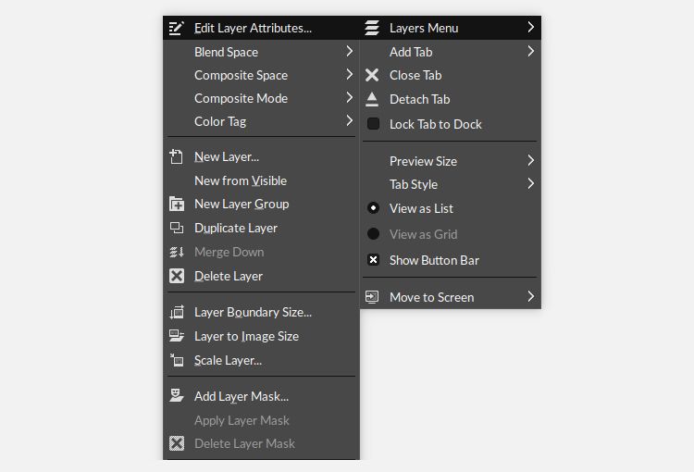The width and height of the screenshot is (694, 472).
Task: Expand the Composite Mode submenu arrow
Action: (349, 97)
